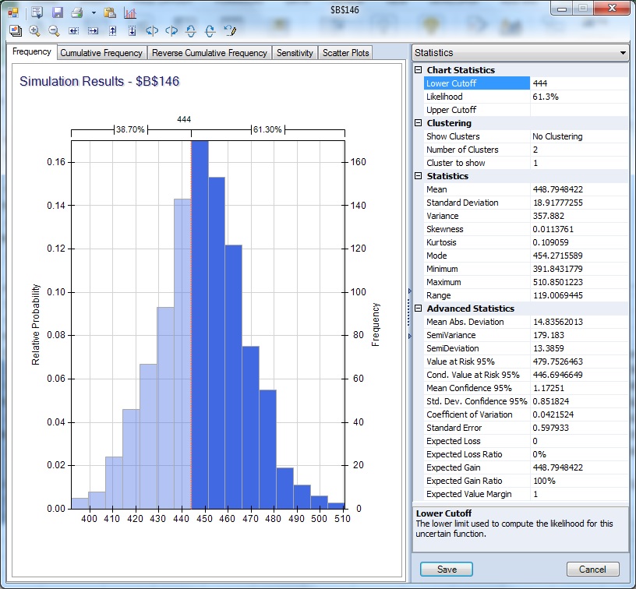Click the move chart up arrow icon

(112, 31)
